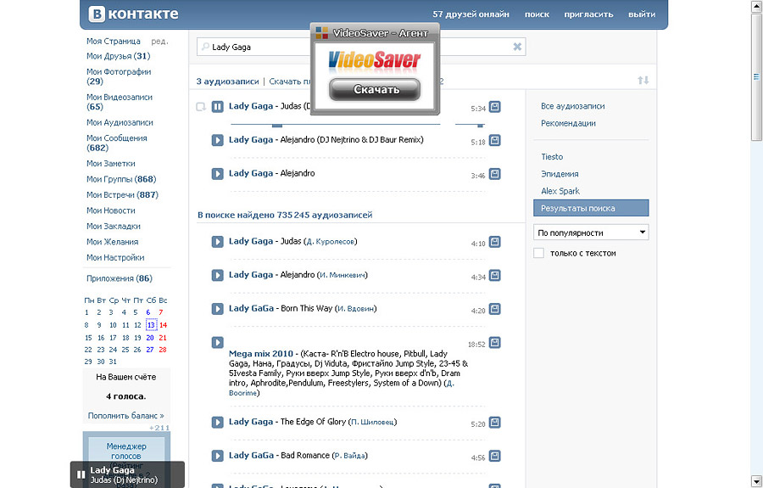Select 'Результаты поиска' in right sidebar
Viewport: 763px width, 488px height.
pos(592,208)
